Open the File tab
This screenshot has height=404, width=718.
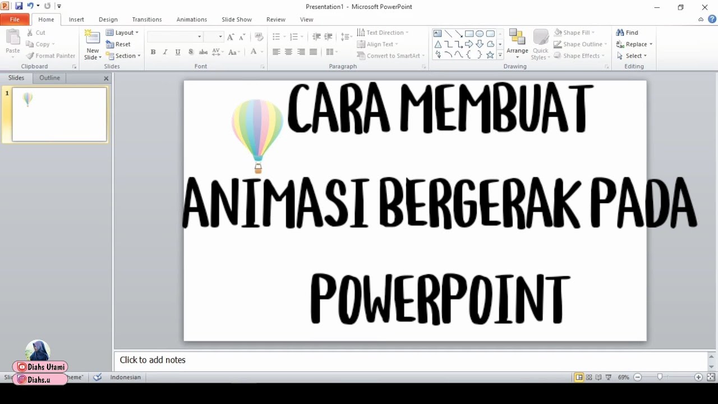(15, 19)
